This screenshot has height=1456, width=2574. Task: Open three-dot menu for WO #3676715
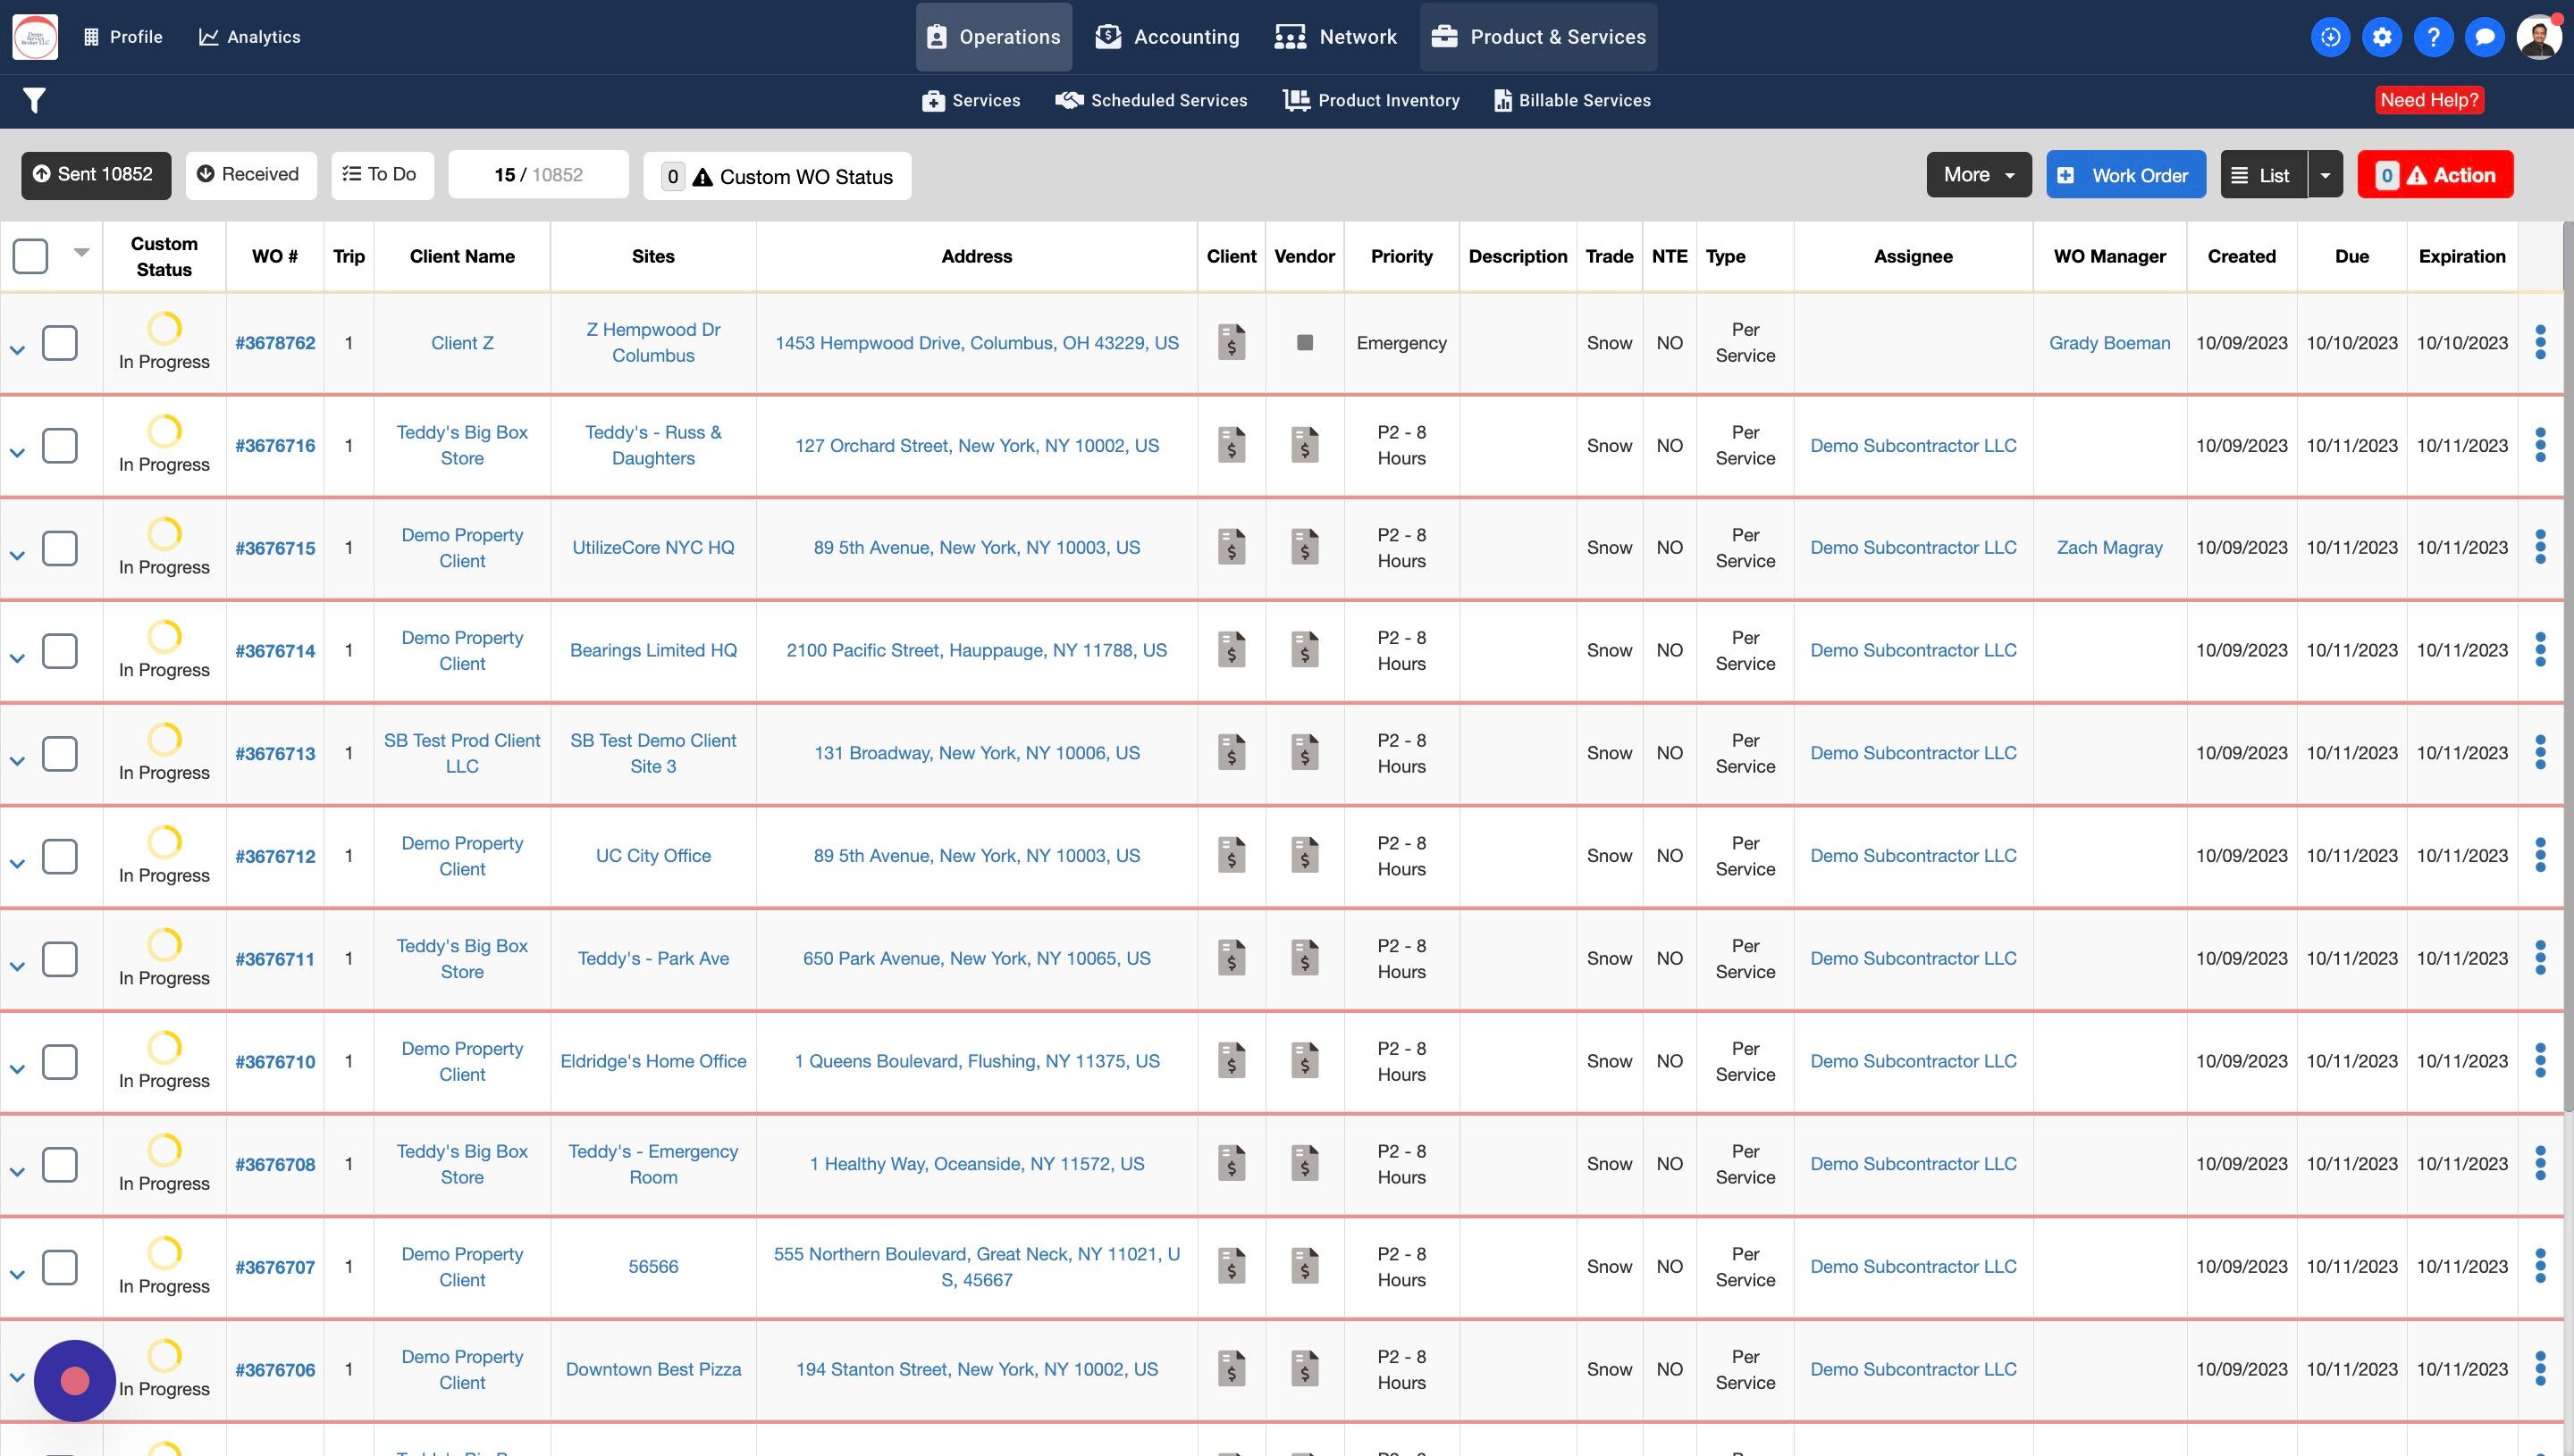click(x=2540, y=547)
